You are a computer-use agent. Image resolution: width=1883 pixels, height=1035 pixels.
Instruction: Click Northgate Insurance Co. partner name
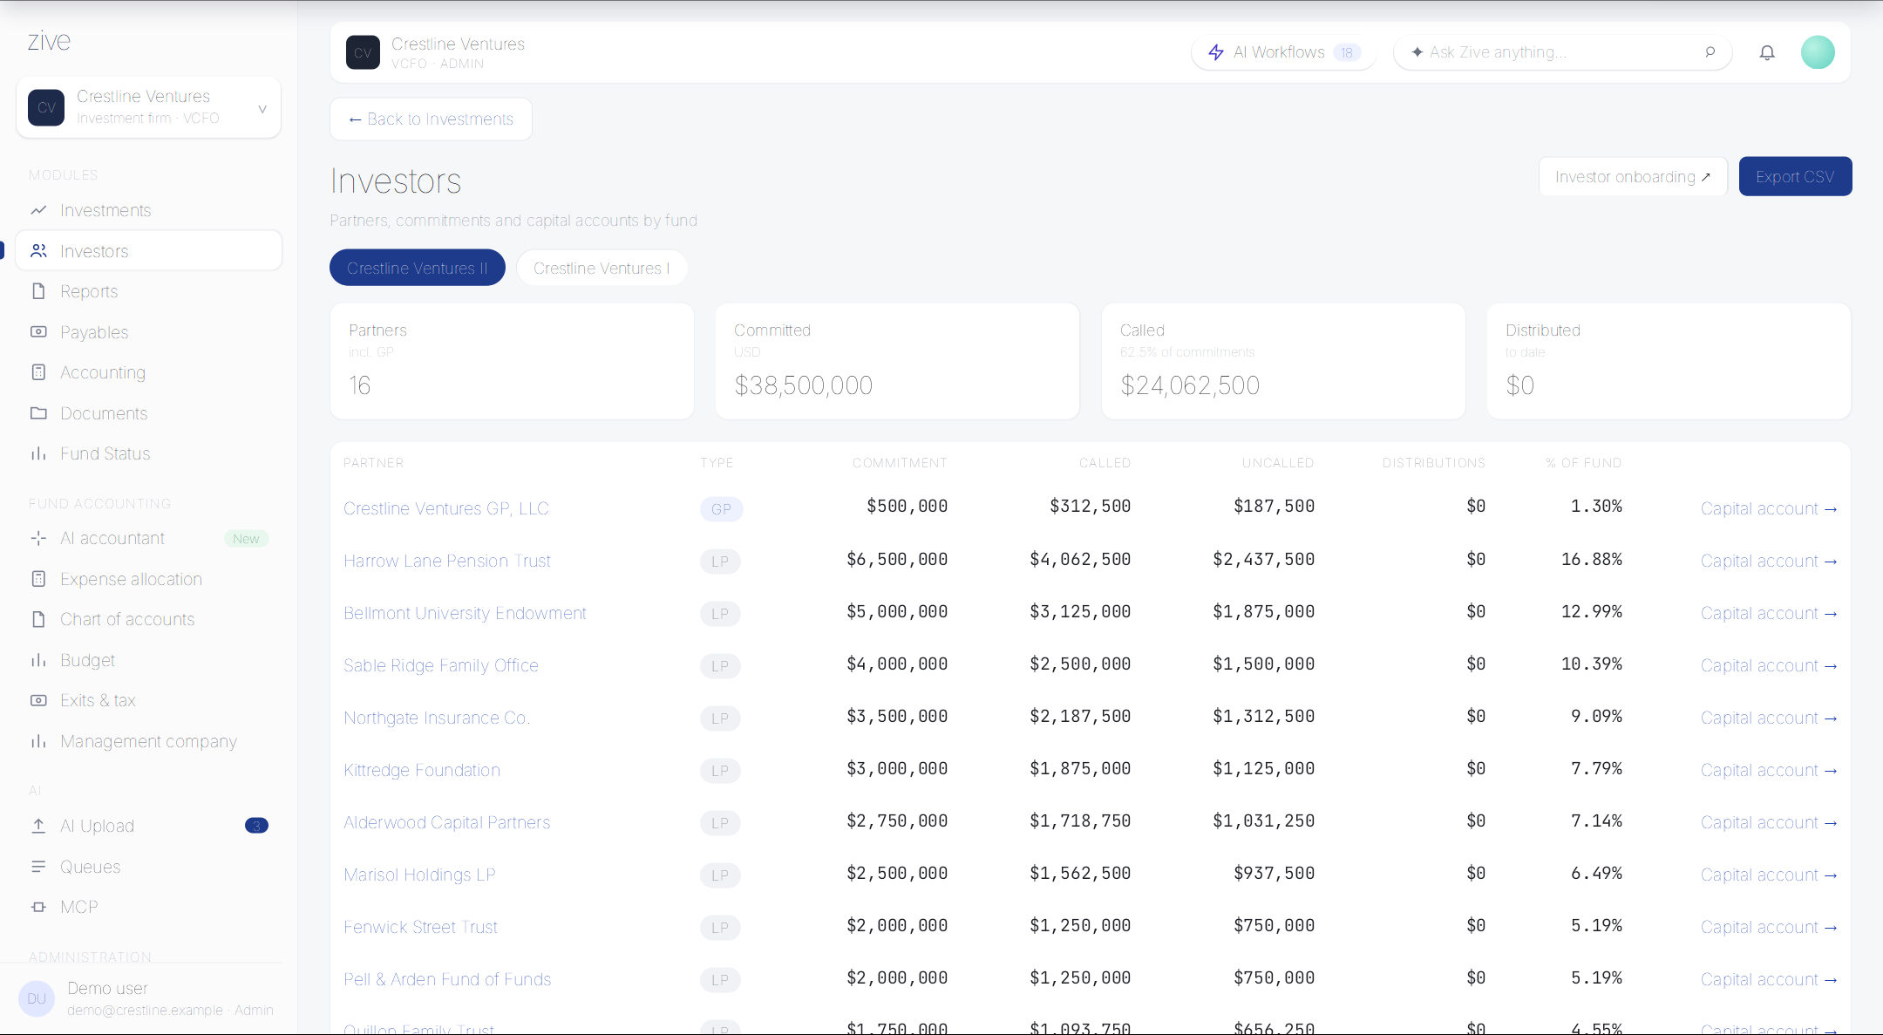[x=437, y=718]
